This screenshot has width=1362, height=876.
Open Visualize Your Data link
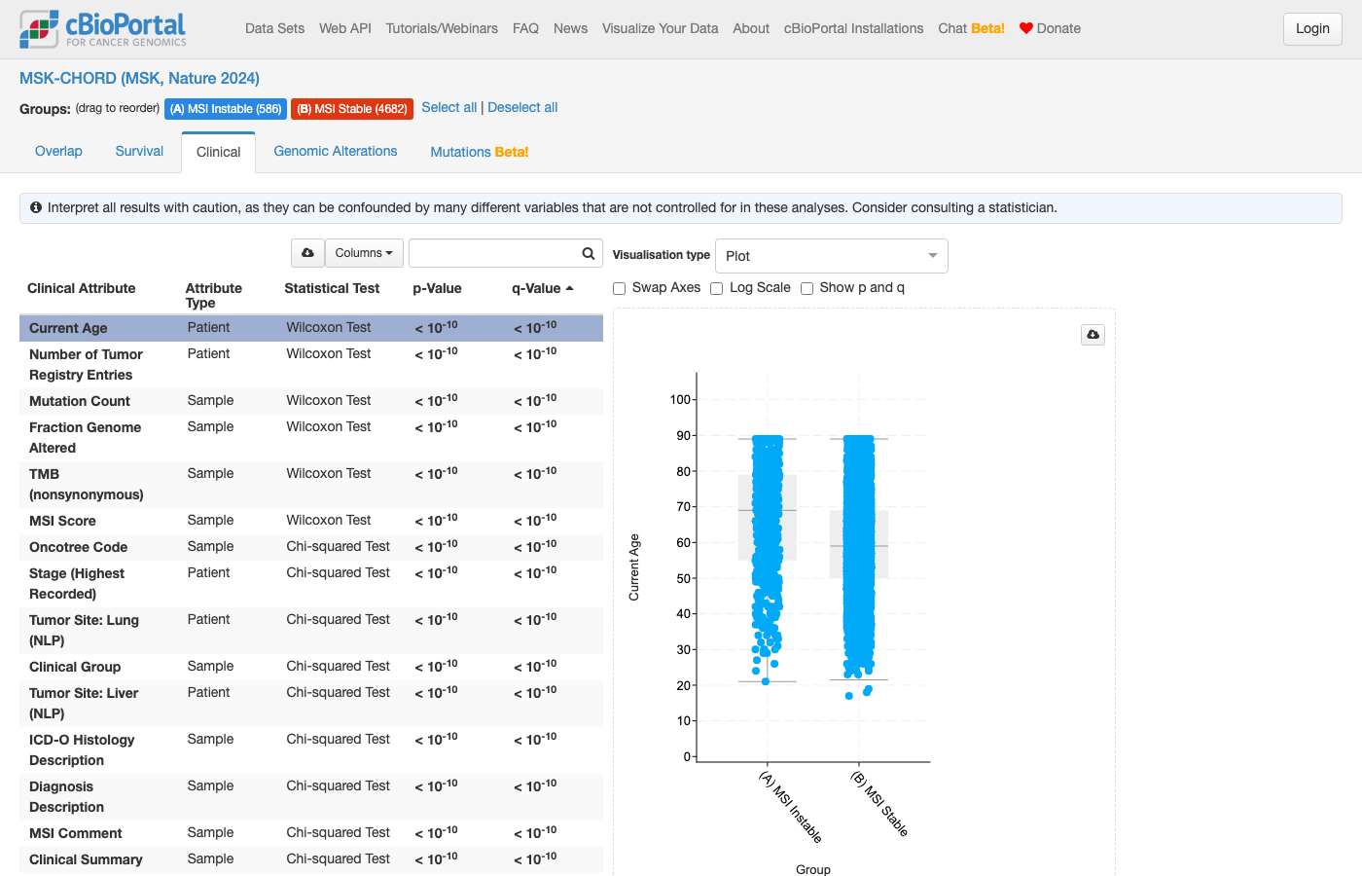coord(660,28)
